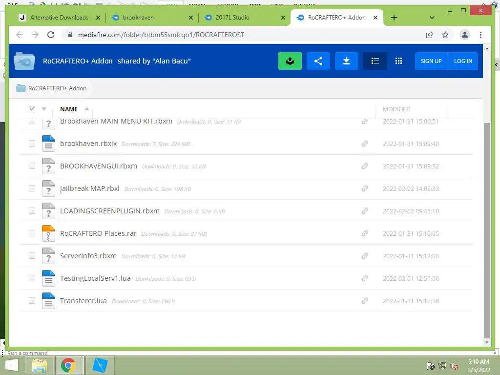The width and height of the screenshot is (500, 375).
Task: Close the 2017L Studio tab
Action: coord(283,18)
